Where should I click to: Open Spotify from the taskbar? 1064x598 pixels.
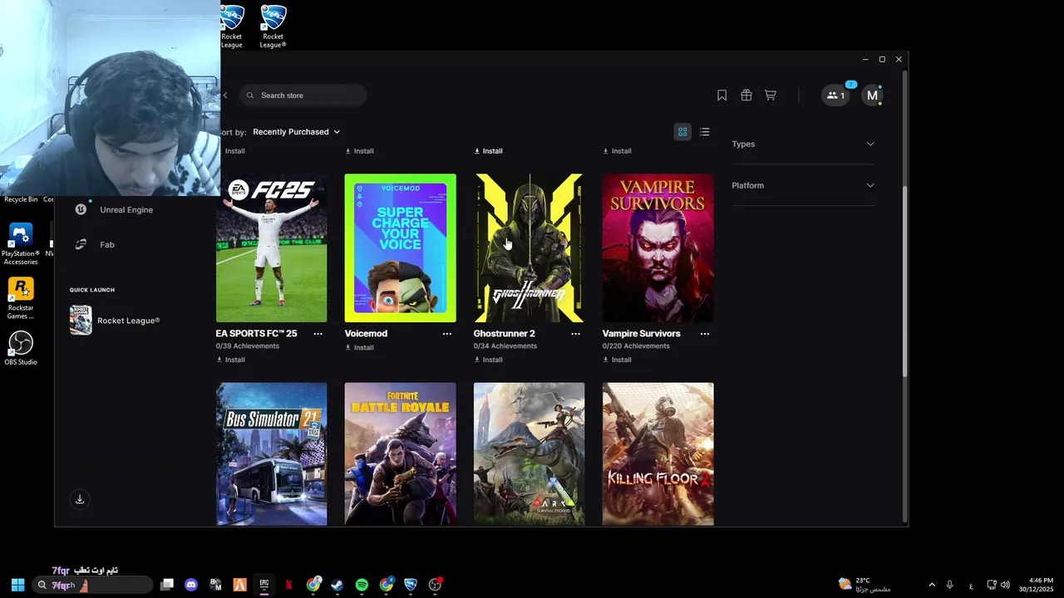click(x=362, y=585)
